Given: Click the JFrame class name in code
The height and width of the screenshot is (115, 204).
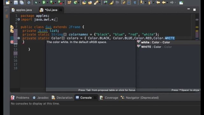Looking at the screenshot, I should coord(75,27).
